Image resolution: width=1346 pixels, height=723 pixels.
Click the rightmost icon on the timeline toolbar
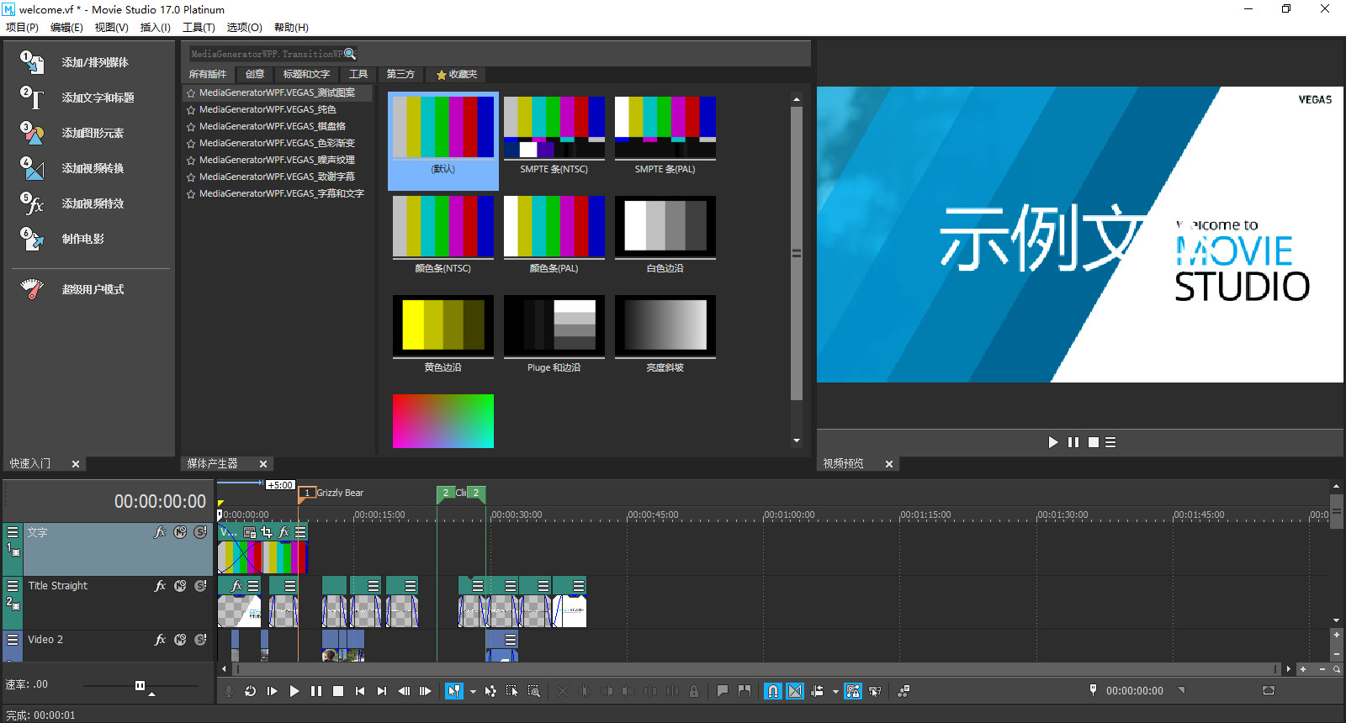904,691
